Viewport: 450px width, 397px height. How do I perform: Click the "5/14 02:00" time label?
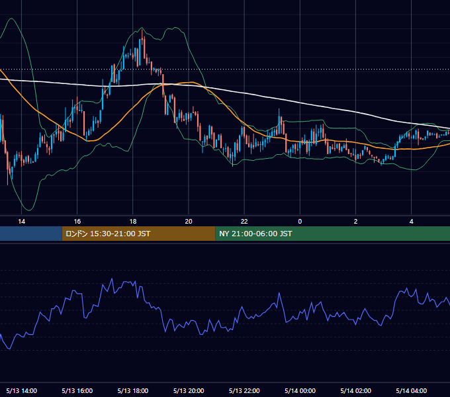(355, 390)
